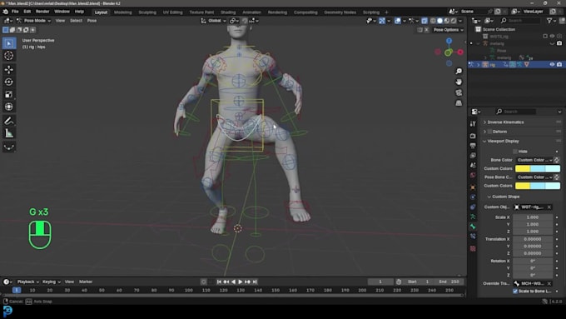Select the Move tool
The width and height of the screenshot is (566, 319).
9,69
